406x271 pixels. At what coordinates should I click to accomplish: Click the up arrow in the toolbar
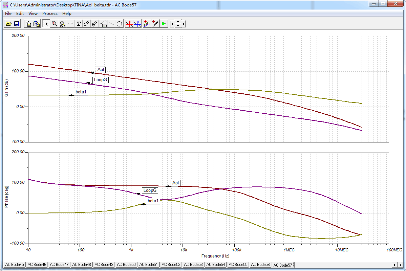click(x=178, y=22)
